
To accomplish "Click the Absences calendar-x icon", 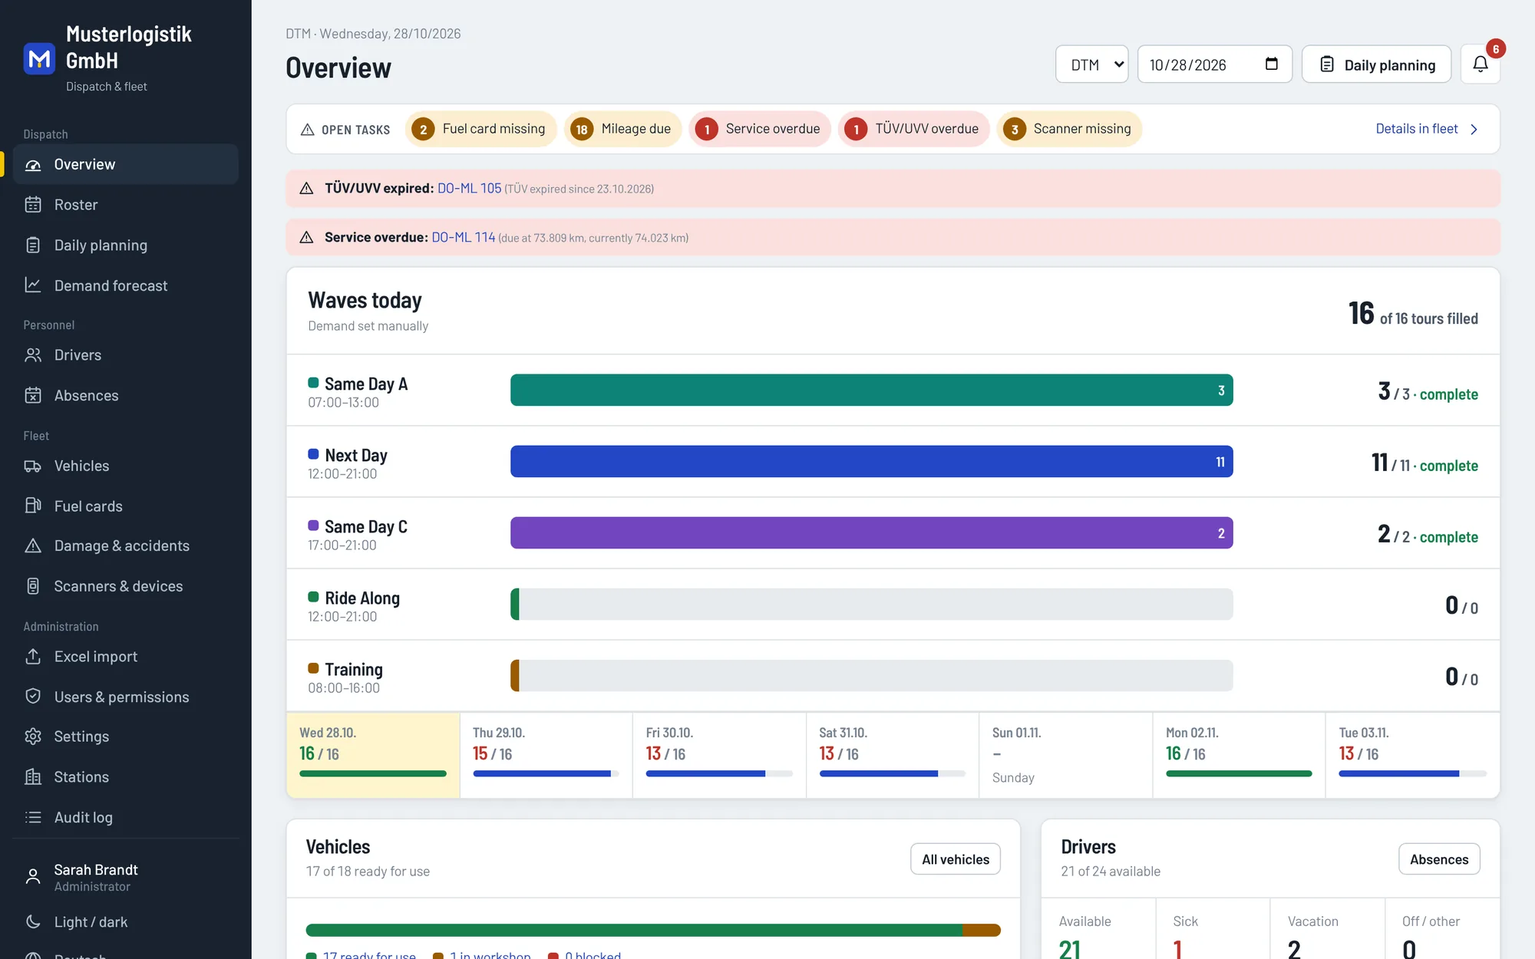I will point(33,396).
